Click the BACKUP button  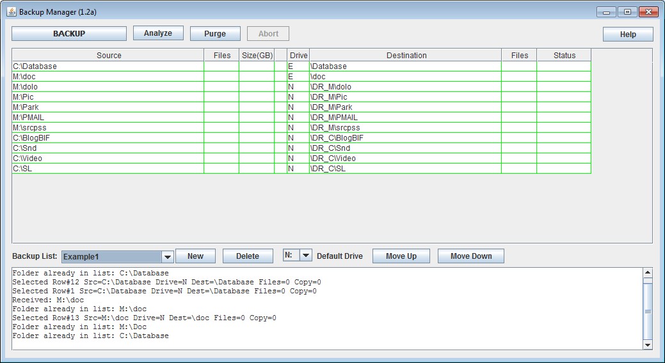coord(68,34)
